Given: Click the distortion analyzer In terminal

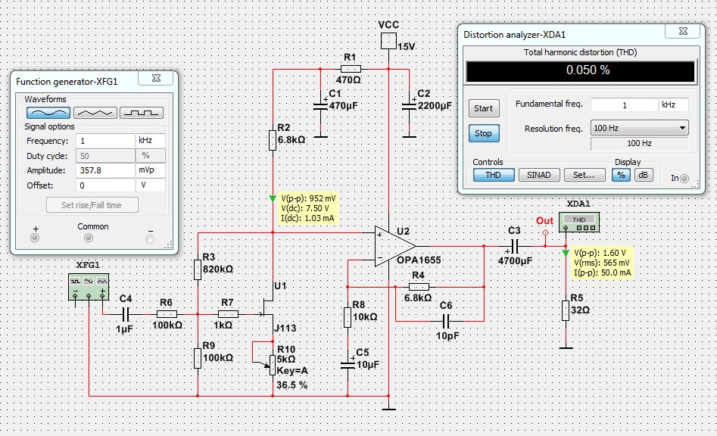Looking at the screenshot, I should [684, 178].
